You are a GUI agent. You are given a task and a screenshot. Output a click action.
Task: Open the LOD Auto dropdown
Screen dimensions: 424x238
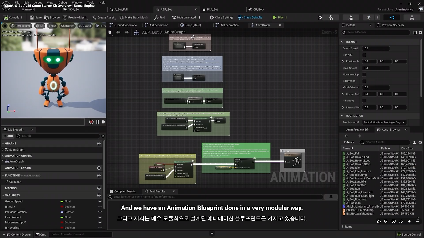point(85,26)
